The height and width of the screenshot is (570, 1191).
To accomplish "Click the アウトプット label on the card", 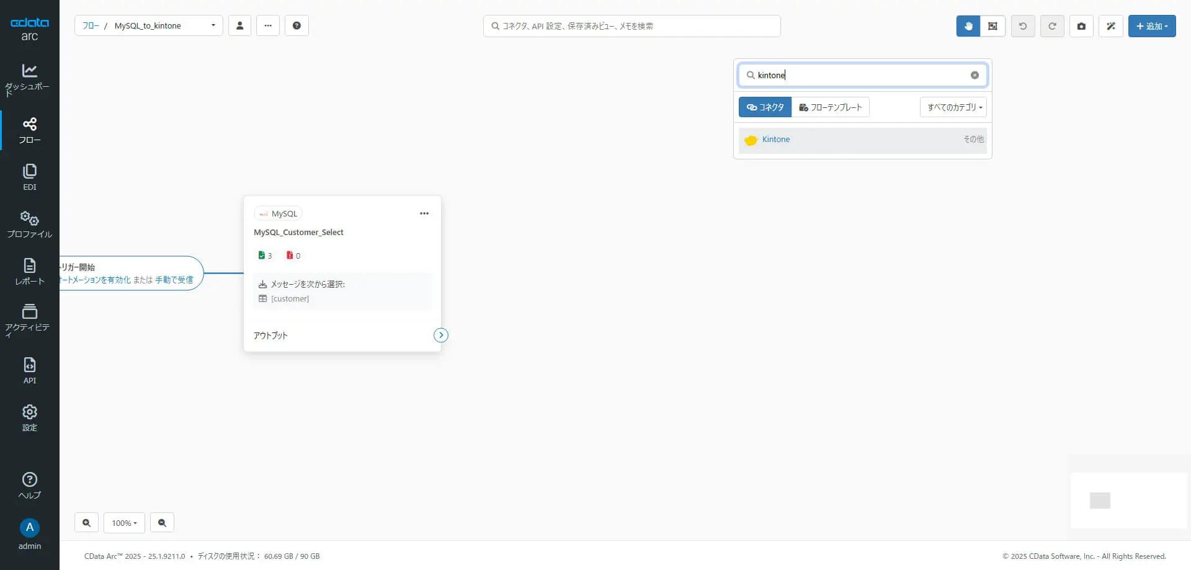I will (x=270, y=336).
